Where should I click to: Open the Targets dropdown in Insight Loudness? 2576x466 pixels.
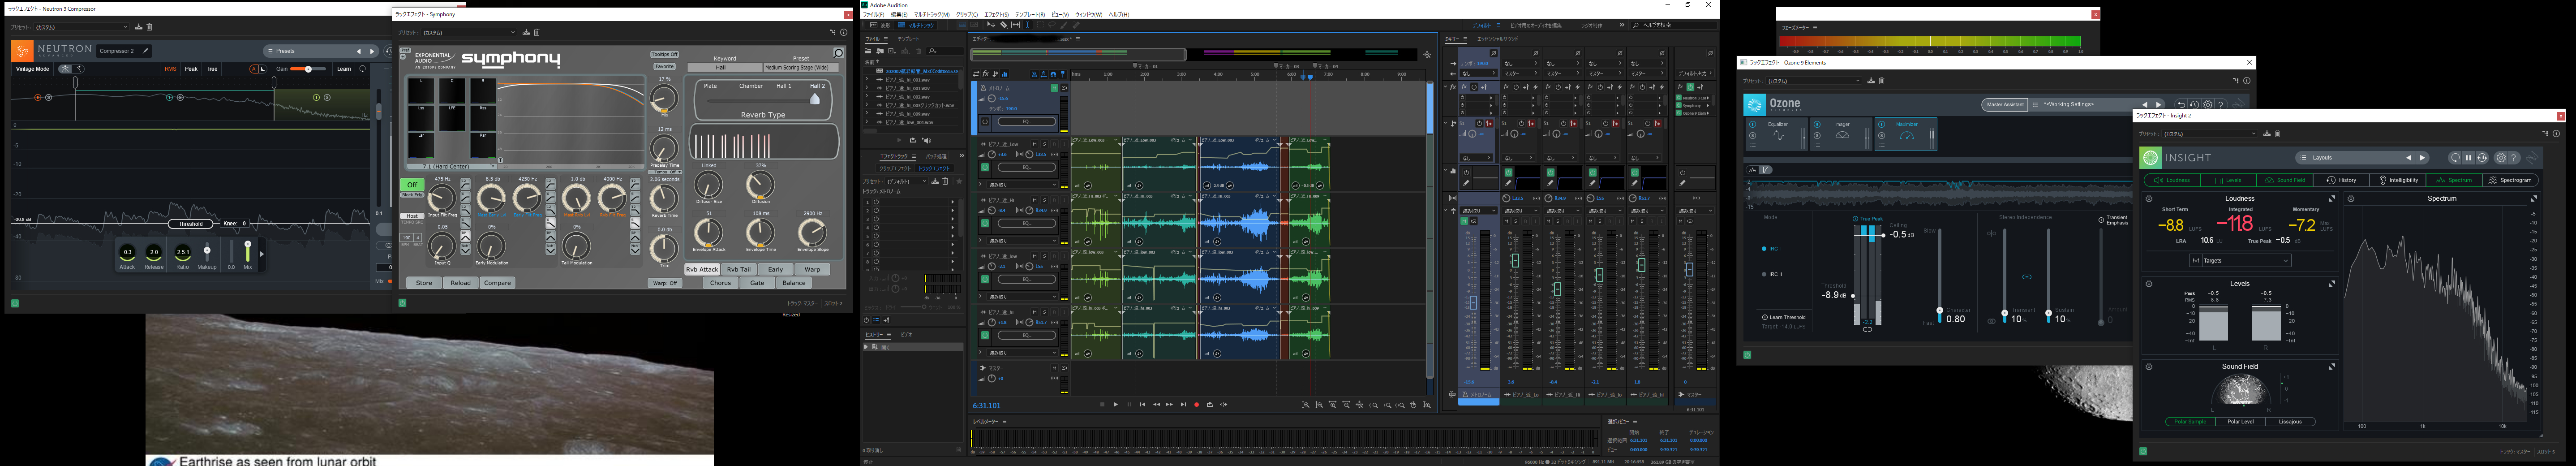2239,260
